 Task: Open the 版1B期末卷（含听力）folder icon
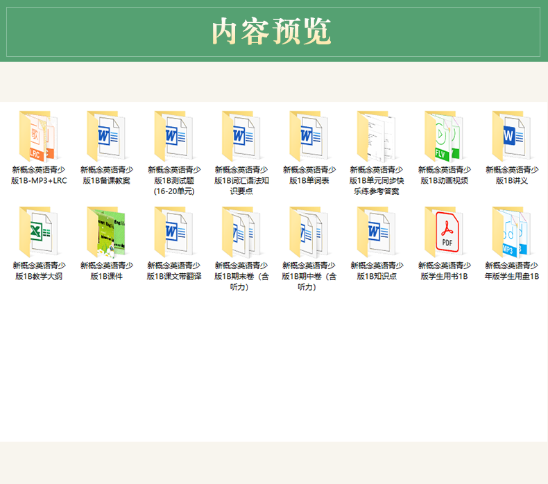241,232
